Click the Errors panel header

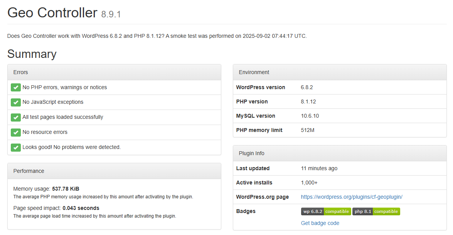114,72
